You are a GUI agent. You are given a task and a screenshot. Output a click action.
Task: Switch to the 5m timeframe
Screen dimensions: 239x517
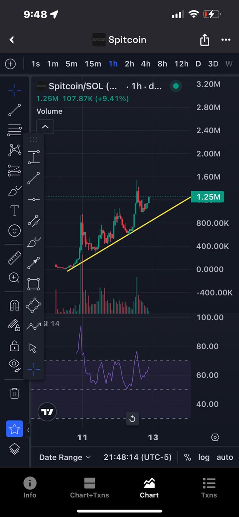click(71, 64)
